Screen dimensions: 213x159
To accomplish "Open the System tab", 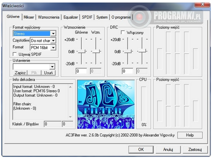I will coord(102,17).
